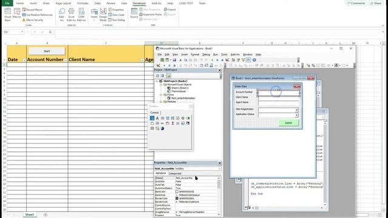Click Record Macro in the Code group
This screenshot has height=218, width=388.
point(32,10)
